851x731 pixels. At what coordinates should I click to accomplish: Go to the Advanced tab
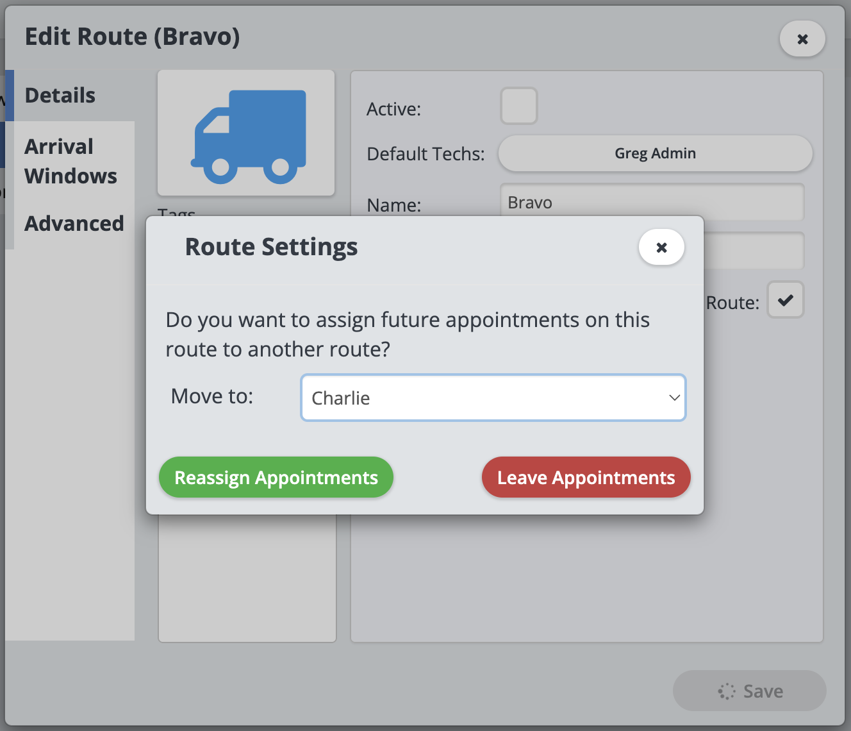tap(74, 224)
